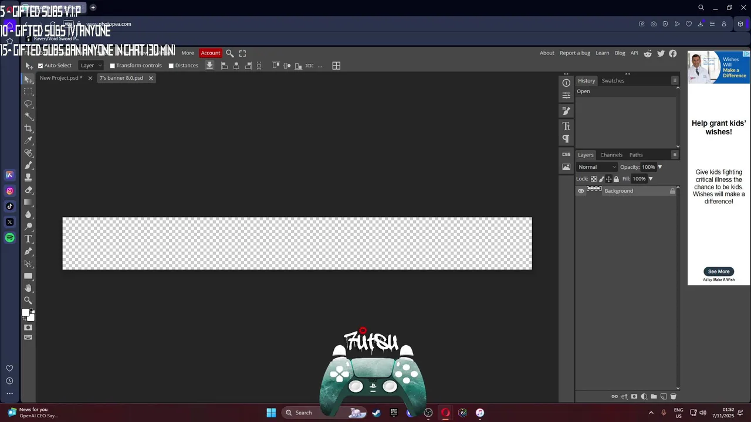Image resolution: width=751 pixels, height=422 pixels.
Task: Enable the Distances checkbox
Action: 171,66
